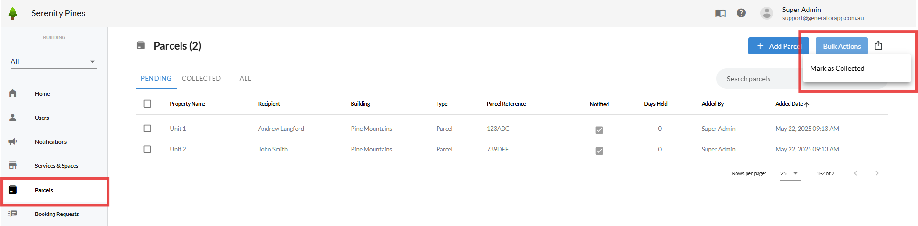
Task: Go to Home in sidebar
Action: [42, 94]
